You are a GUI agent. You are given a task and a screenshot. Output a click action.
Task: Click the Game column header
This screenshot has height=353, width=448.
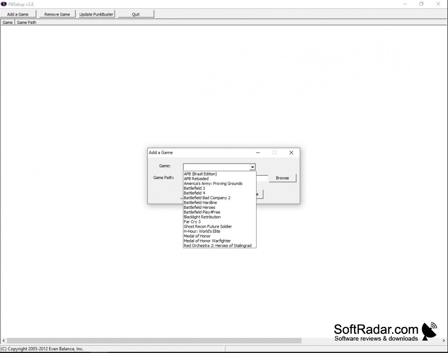click(7, 22)
